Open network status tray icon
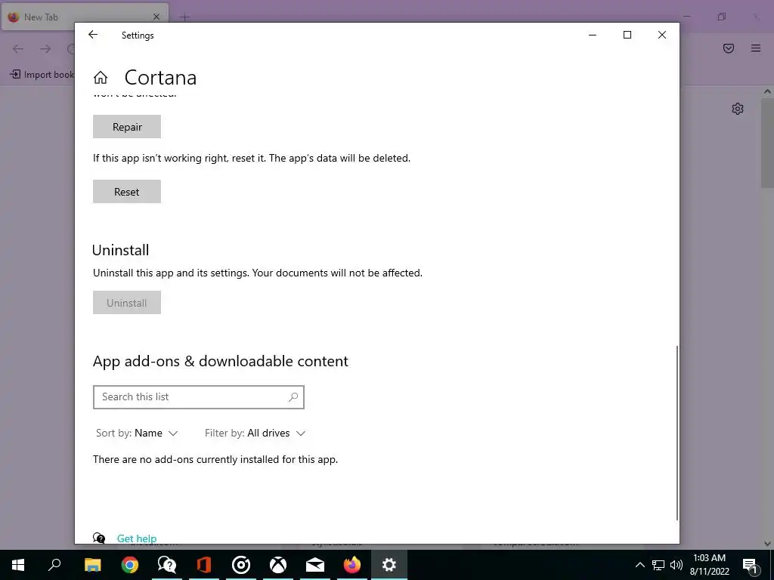Viewport: 774px width, 580px height. 658,565
